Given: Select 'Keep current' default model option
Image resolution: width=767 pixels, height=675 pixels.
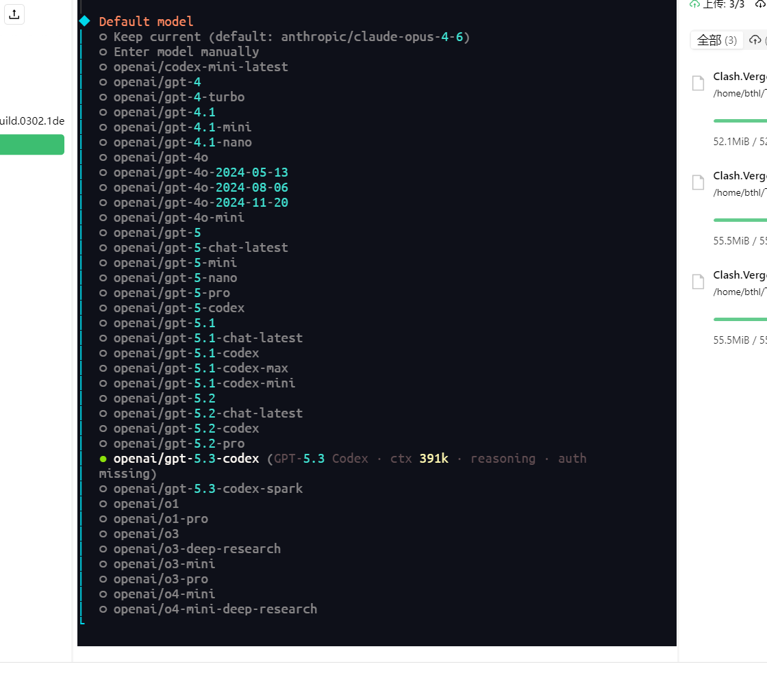Looking at the screenshot, I should pyautogui.click(x=284, y=37).
